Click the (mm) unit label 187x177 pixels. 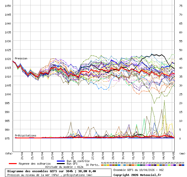coord(182,153)
